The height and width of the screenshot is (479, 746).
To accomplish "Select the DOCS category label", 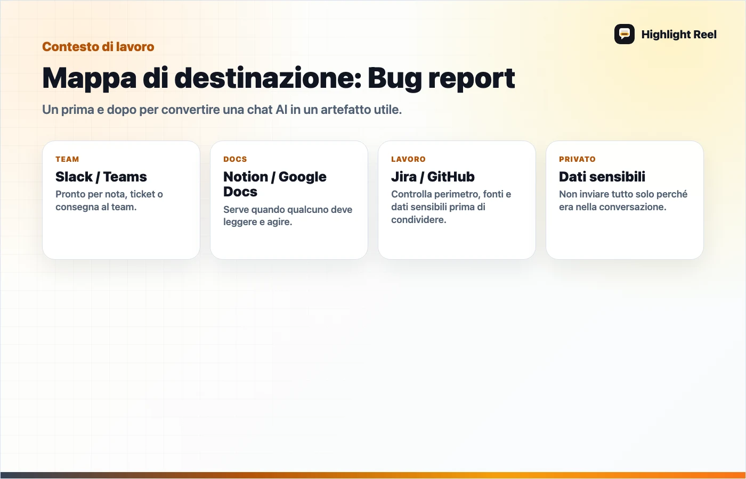I will point(235,159).
